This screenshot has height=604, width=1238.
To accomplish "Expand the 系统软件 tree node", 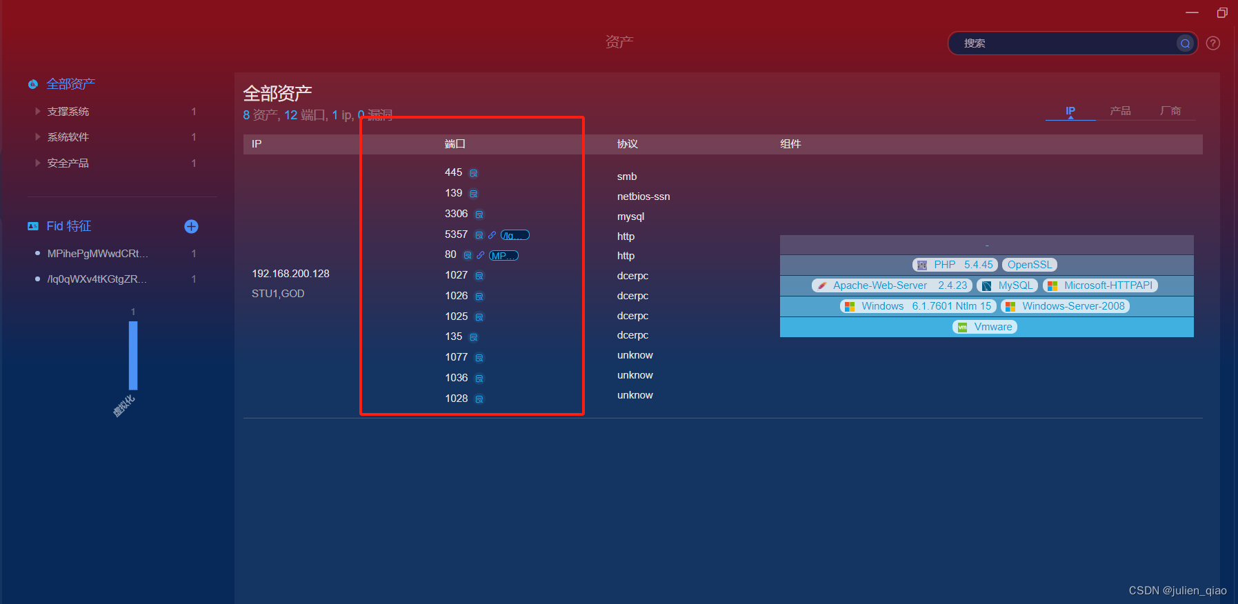I will [x=38, y=137].
